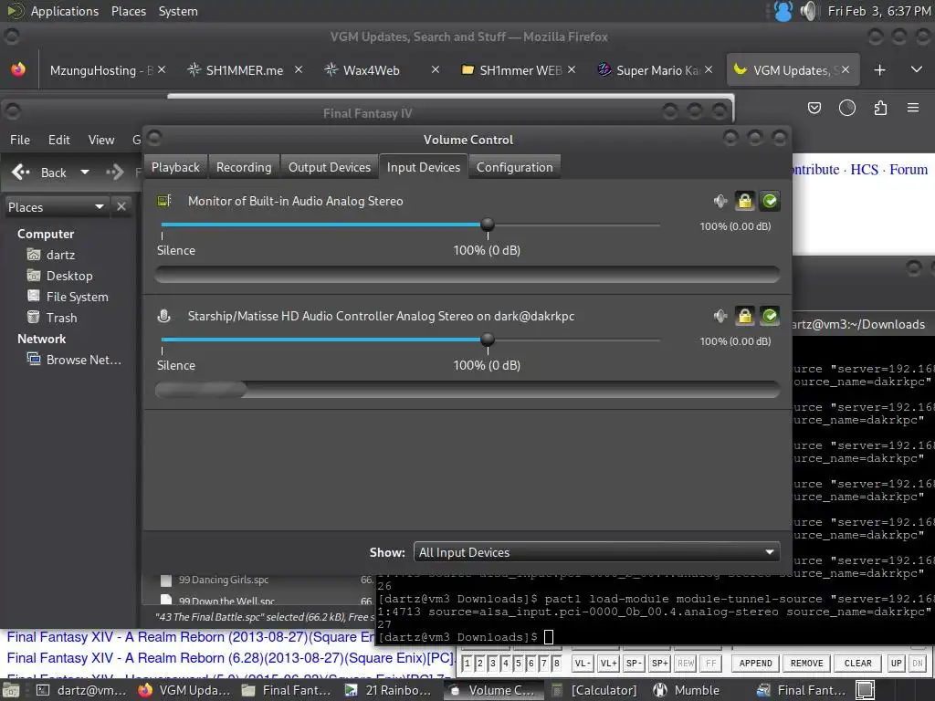935x701 pixels.
Task: Open Final Fantasy XIV A Realm Reborn (6.28) link
Action: point(230,658)
